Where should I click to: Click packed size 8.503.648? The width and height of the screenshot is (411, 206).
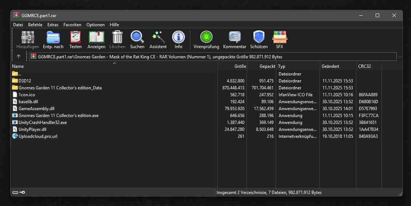click(264, 129)
